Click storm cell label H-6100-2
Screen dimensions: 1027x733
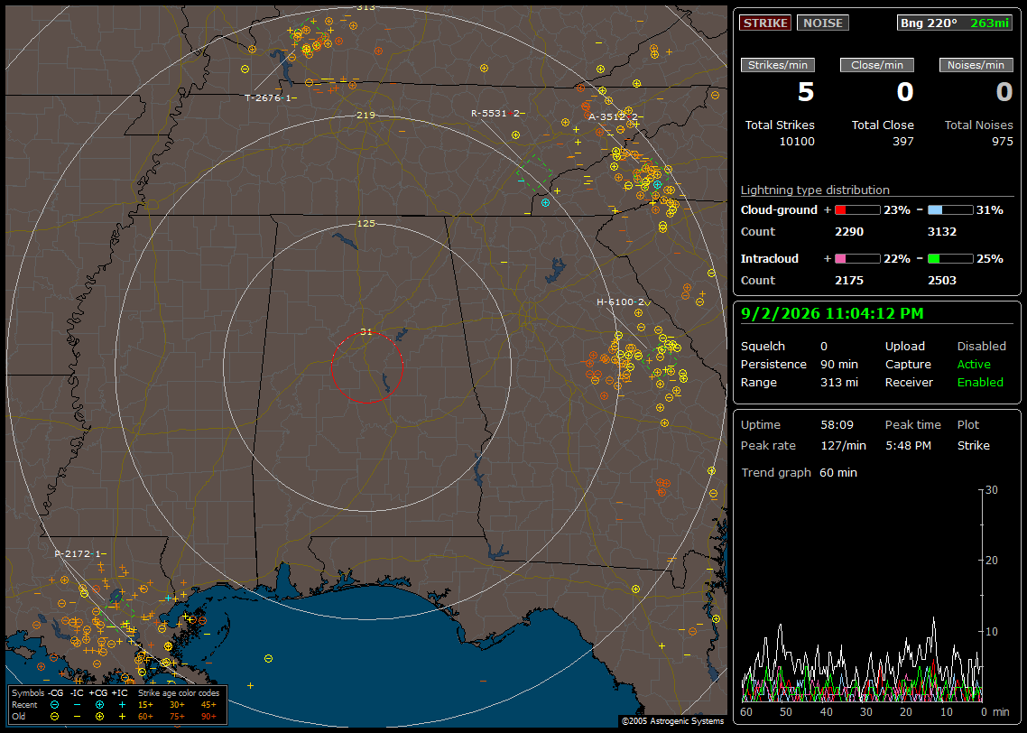622,302
